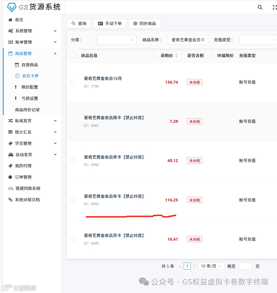Click the 我的代理 ticket icon

coord(11,166)
